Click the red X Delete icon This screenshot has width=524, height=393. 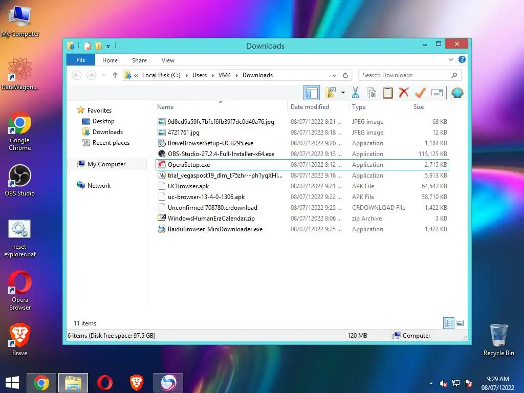click(404, 92)
